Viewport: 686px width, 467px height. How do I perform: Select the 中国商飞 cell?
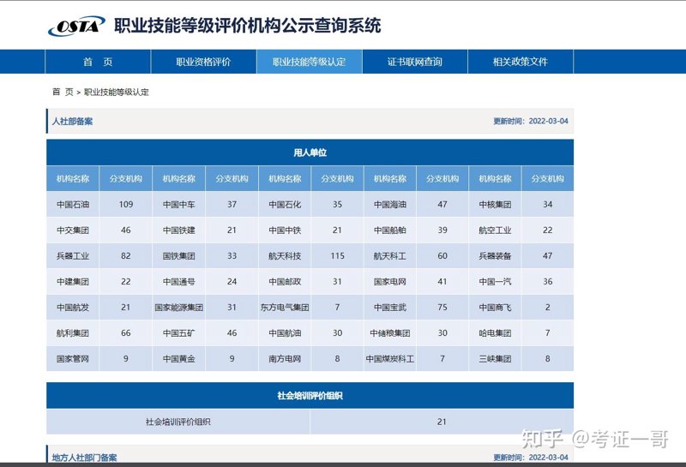pyautogui.click(x=495, y=308)
